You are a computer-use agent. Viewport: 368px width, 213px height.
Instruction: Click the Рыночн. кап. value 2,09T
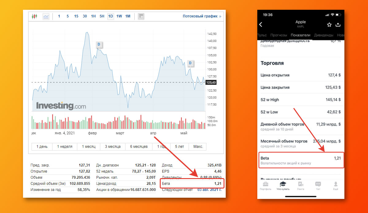[x=150, y=177]
